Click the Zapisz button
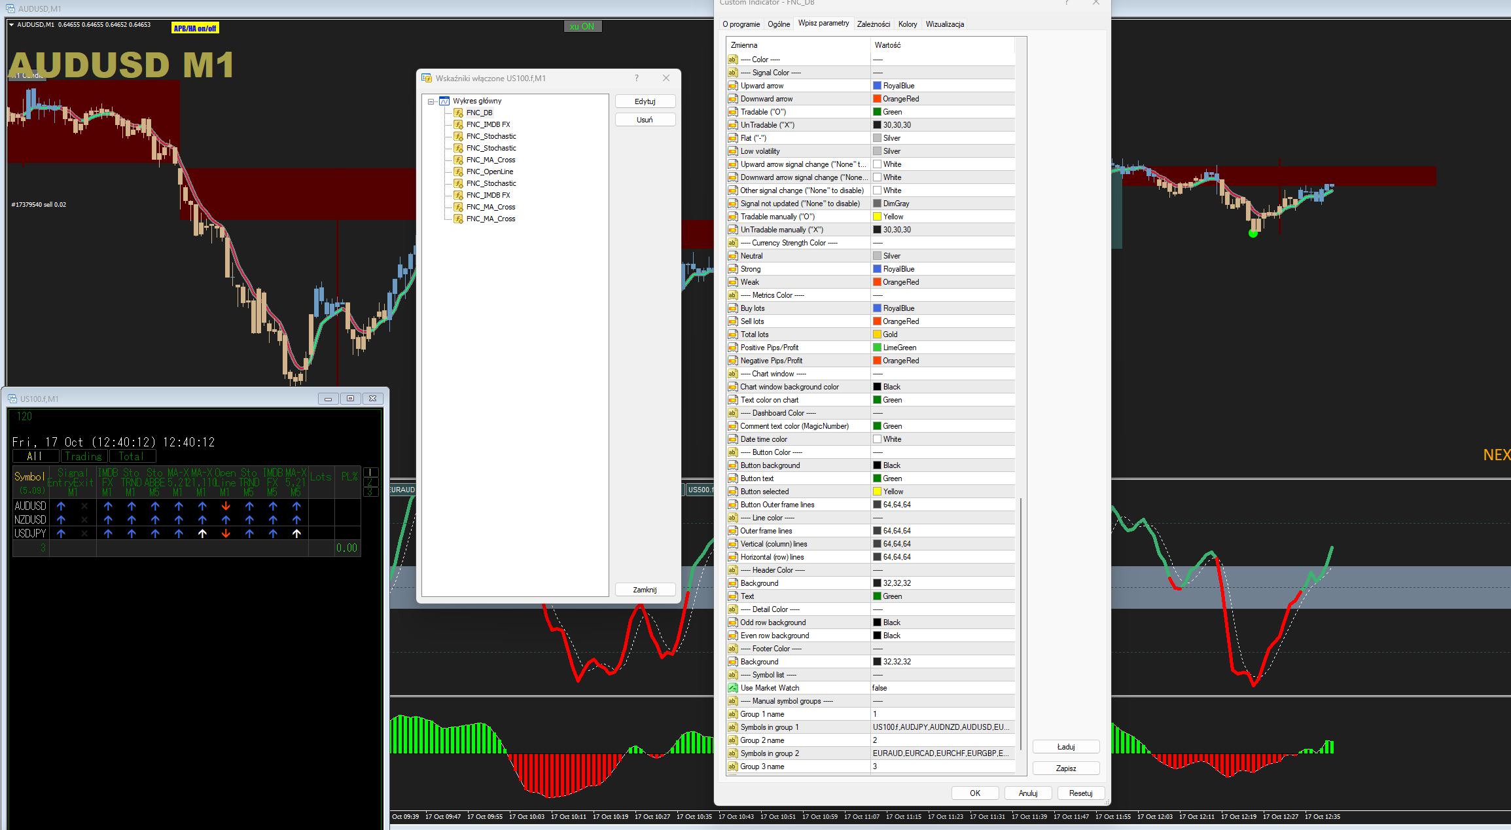This screenshot has width=1511, height=830. (1065, 768)
